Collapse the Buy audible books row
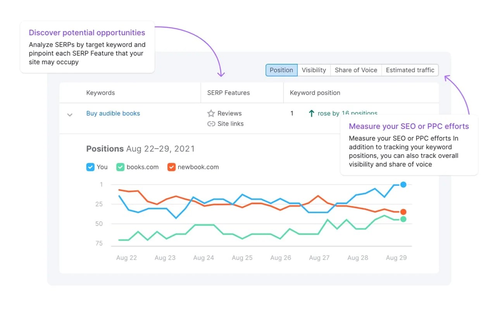Viewport: 493px width, 332px height. point(70,115)
